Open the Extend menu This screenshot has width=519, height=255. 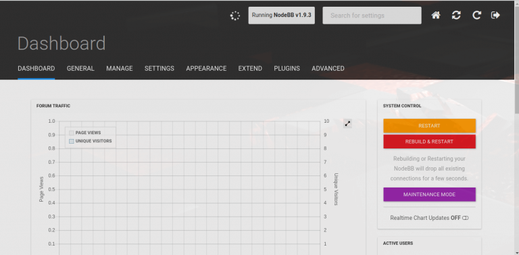pos(250,68)
